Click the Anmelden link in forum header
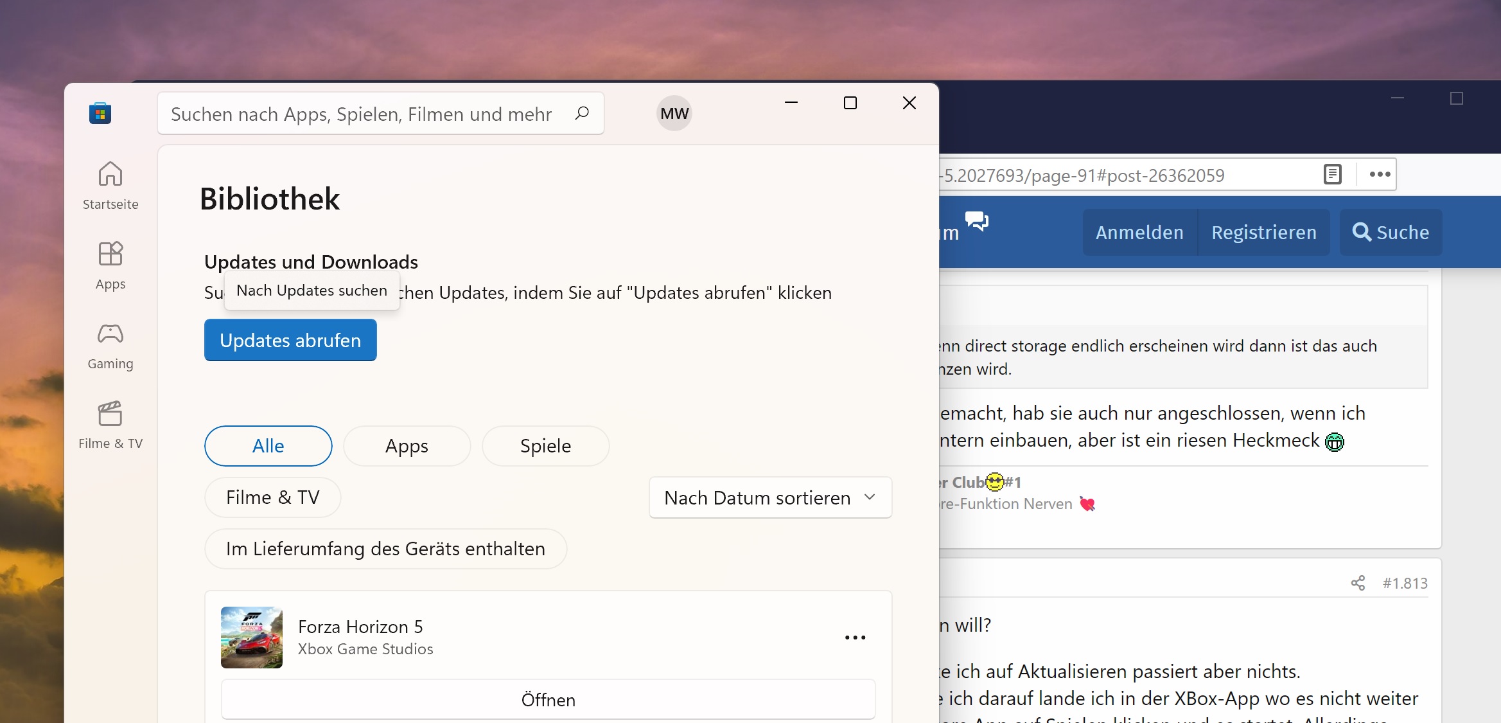The image size is (1501, 723). [x=1139, y=233]
